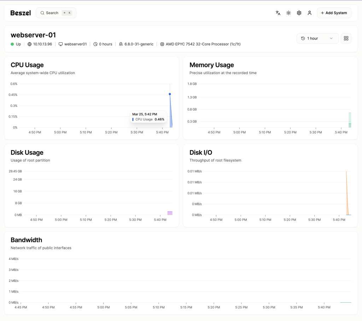Click the green Memory Usage area bar
This screenshot has width=362, height=321.
350,121
